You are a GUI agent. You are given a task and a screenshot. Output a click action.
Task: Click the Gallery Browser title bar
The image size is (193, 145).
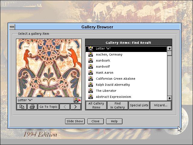97,27
